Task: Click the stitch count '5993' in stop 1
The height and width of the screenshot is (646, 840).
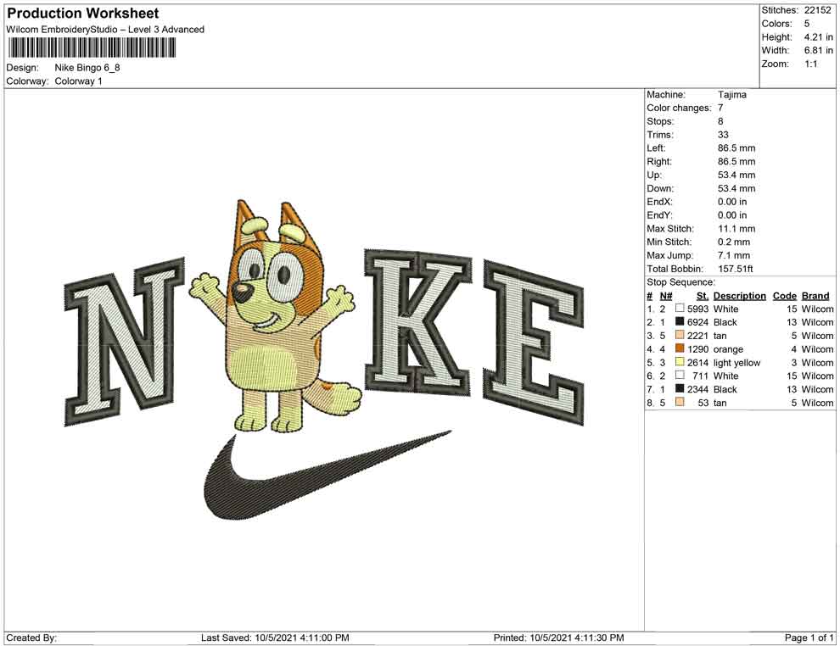Action: [697, 309]
